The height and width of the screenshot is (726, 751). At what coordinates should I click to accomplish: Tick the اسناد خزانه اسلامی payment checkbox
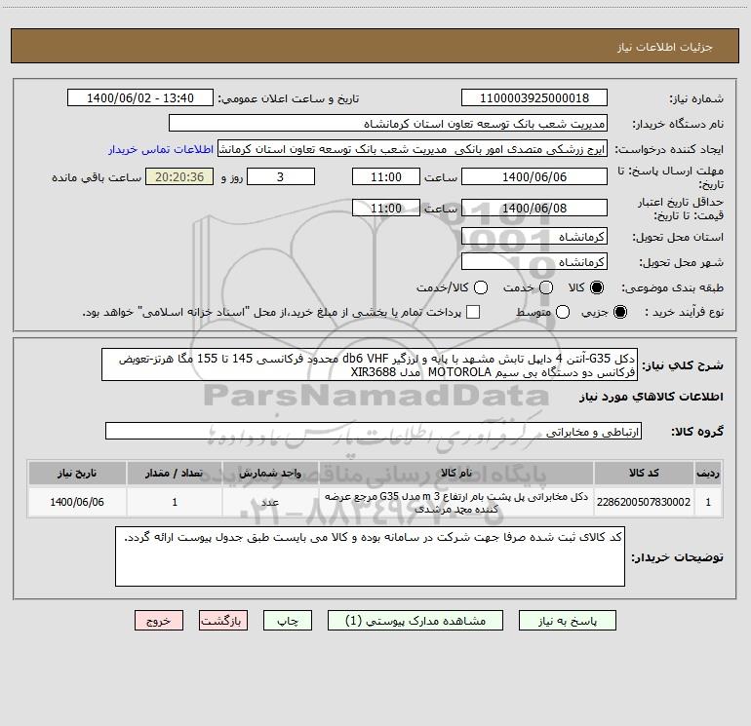[x=473, y=312]
